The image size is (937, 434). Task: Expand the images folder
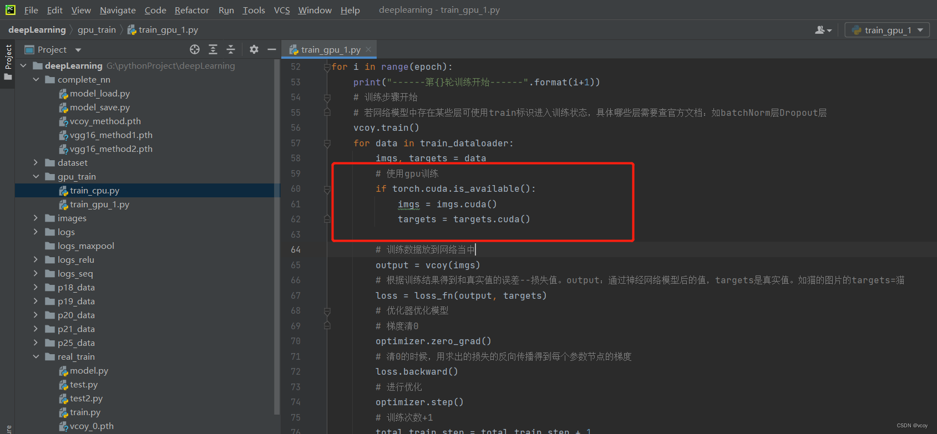click(36, 218)
